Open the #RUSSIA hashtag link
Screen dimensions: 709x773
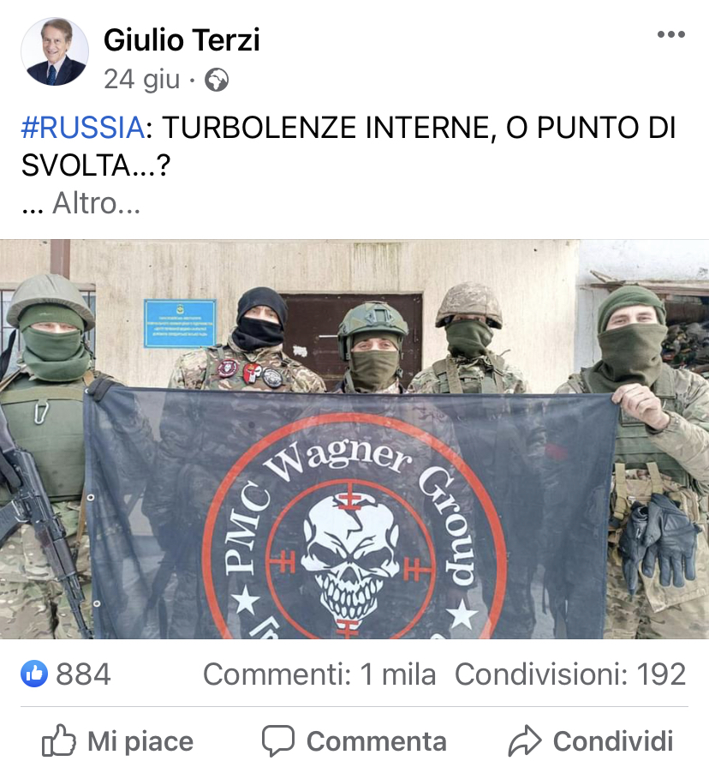coord(83,128)
